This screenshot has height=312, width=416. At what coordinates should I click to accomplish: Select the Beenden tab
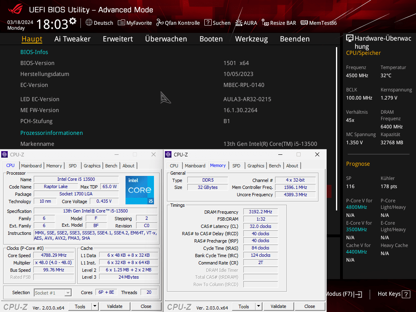(295, 39)
